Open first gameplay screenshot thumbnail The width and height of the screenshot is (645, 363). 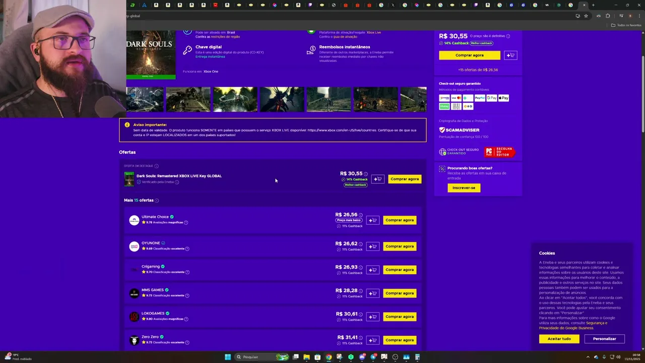point(145,99)
